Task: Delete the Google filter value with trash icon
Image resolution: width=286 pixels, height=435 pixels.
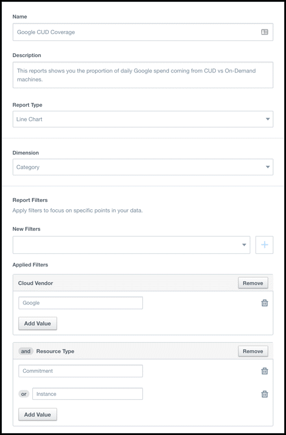Action: [265, 303]
